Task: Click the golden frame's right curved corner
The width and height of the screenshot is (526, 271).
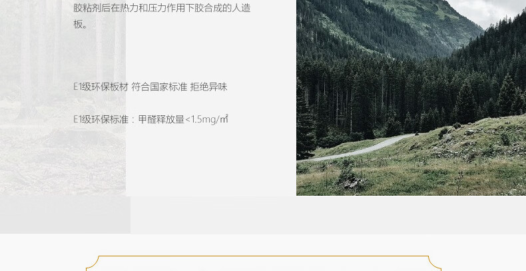Action: [434, 263]
